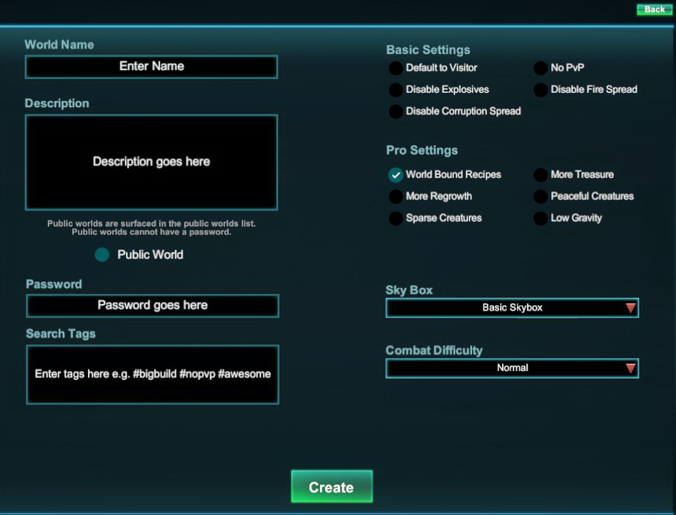Enable Default to Visitor setting

tap(396, 68)
